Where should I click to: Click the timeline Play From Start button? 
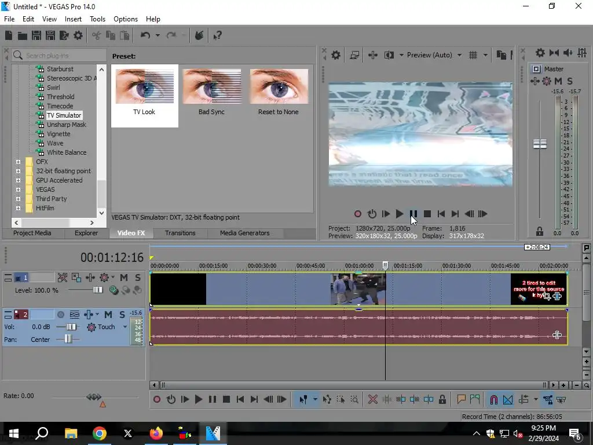point(185,399)
